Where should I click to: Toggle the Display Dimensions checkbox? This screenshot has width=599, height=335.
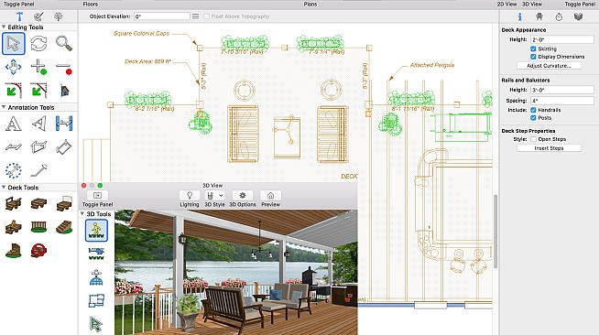(533, 57)
